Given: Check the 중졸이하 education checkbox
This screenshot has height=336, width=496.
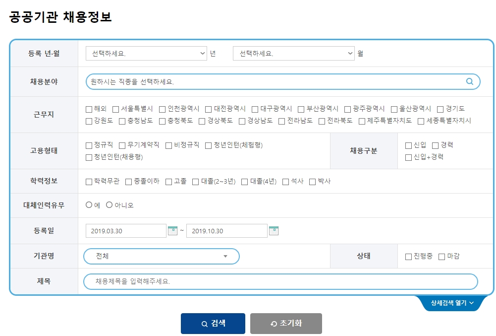Looking at the screenshot, I should tap(129, 182).
